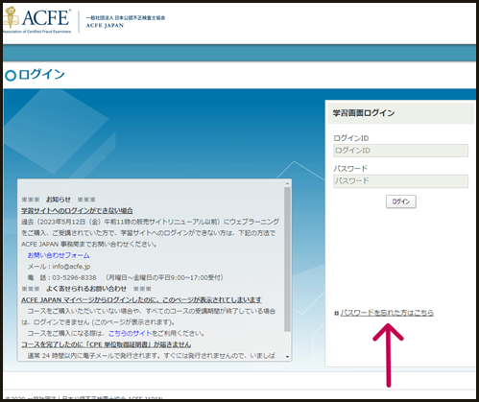Viewport: 479px width, 402px height.
Task: Open the こちらのサイト link
Action: [130, 333]
